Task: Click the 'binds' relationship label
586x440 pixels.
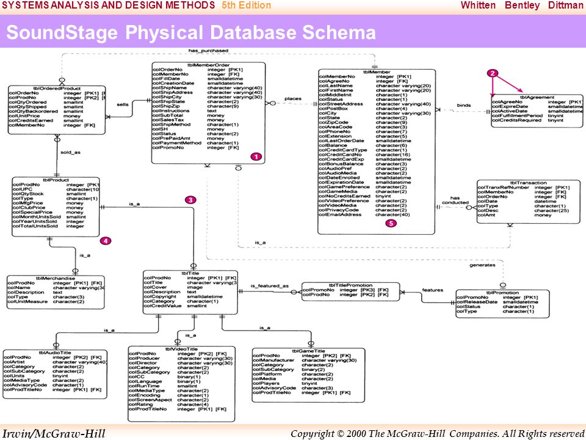Action: (464, 105)
